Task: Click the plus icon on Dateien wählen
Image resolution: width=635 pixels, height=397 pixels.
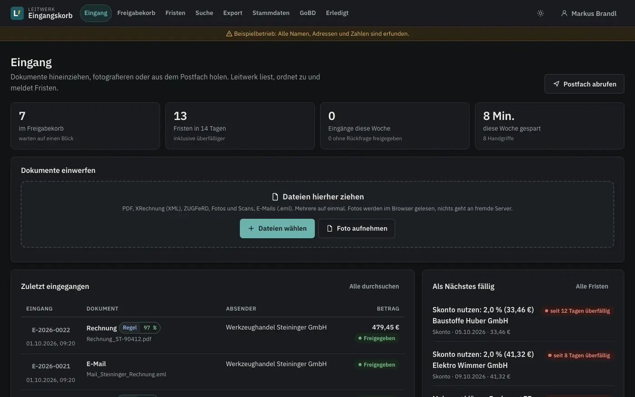Action: click(x=251, y=229)
